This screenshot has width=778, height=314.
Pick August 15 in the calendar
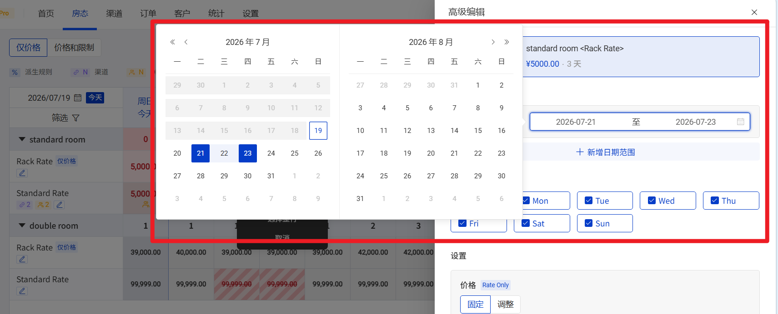tap(478, 131)
